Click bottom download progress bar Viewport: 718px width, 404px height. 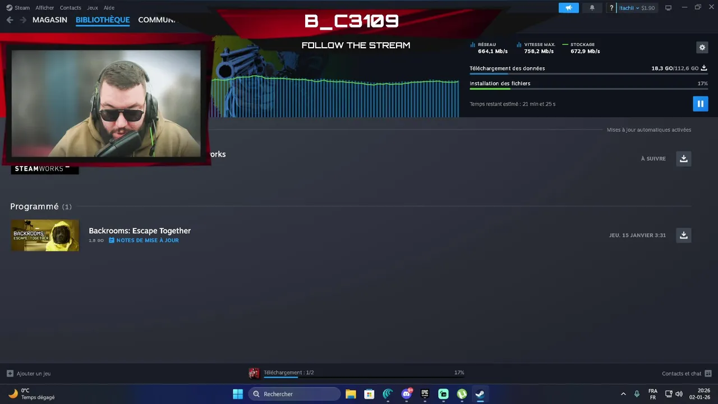coord(363,378)
